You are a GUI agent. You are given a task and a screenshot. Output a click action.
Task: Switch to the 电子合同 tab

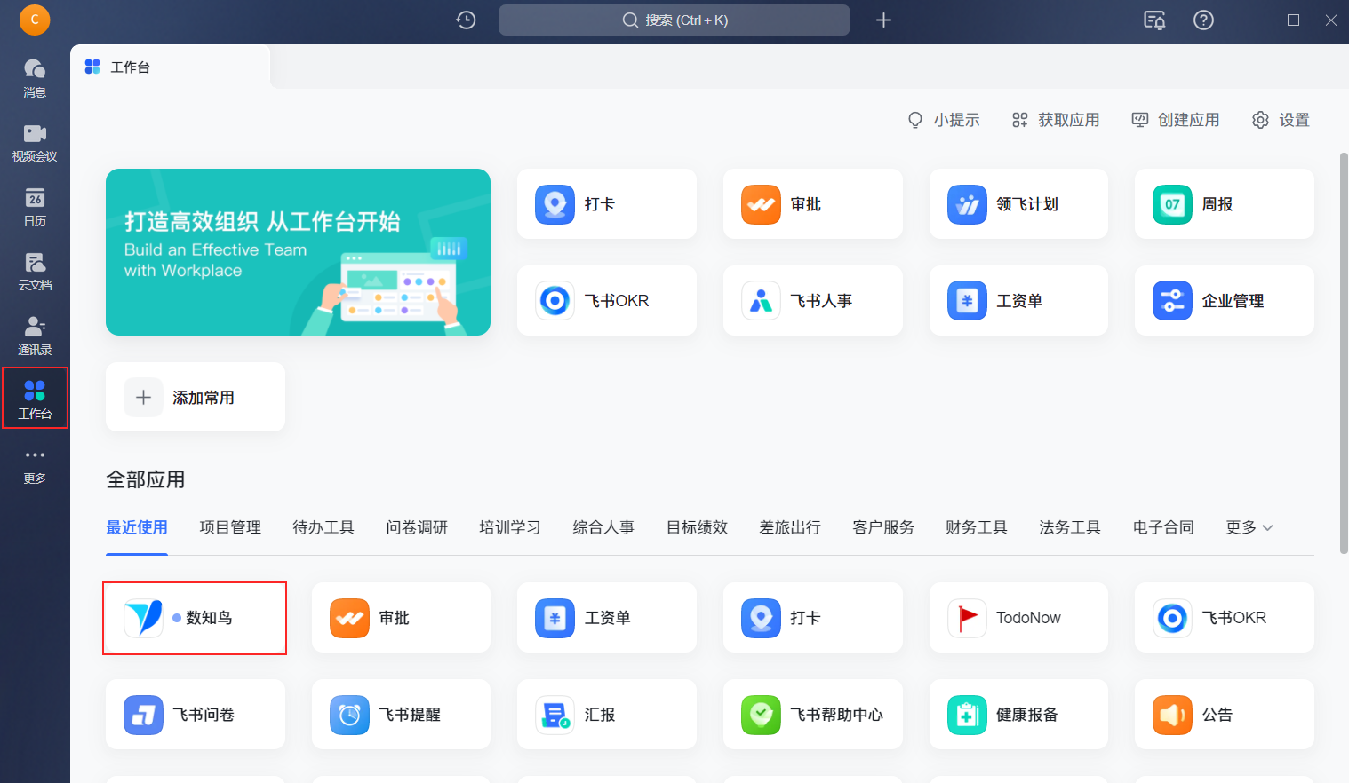point(1163,527)
